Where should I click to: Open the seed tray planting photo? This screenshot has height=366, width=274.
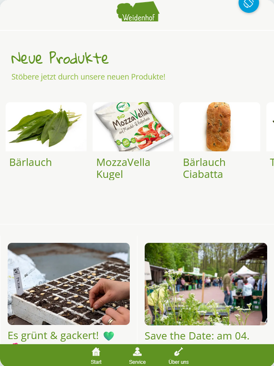(69, 284)
